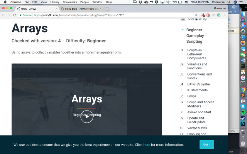247x154 pixels.
Task: Click the green Grammarly extension icon
Action: pos(219,15)
